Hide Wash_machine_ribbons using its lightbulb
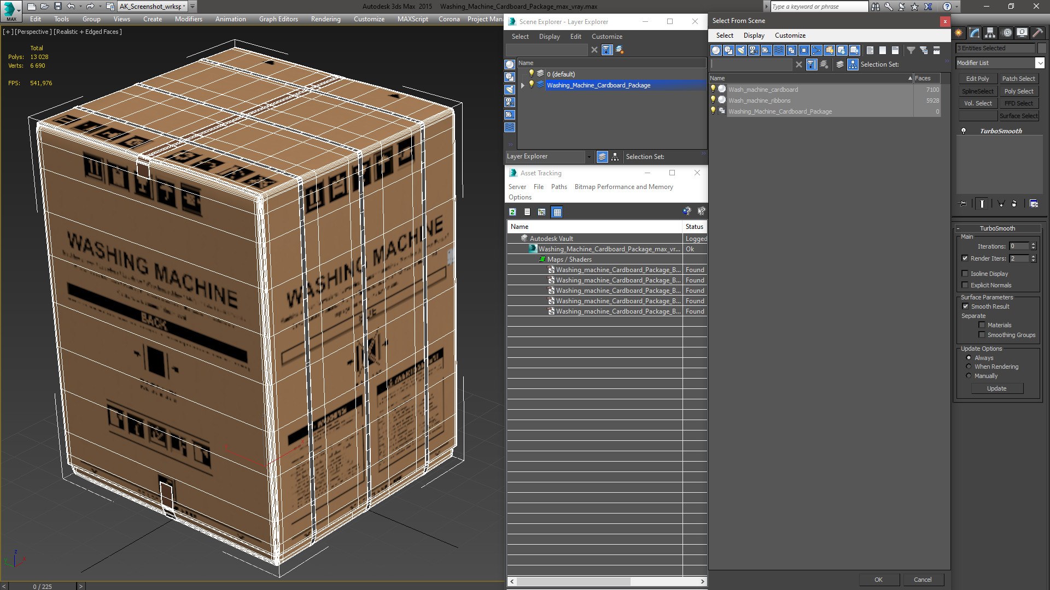This screenshot has height=590, width=1050. pos(713,100)
